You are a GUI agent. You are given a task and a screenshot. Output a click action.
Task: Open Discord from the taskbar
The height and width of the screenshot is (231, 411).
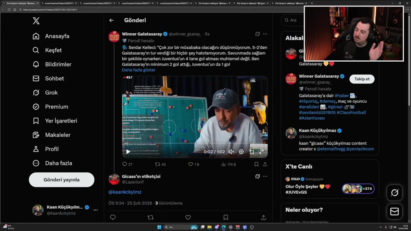point(217,227)
